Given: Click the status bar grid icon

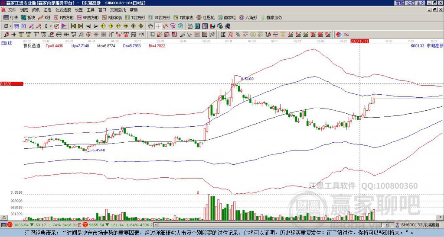Looking at the screenshot, I should [3, 225].
